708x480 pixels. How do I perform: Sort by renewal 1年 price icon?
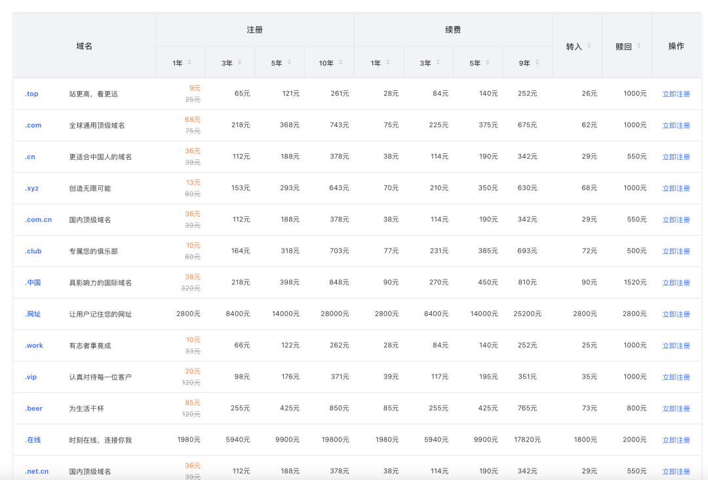[388, 62]
